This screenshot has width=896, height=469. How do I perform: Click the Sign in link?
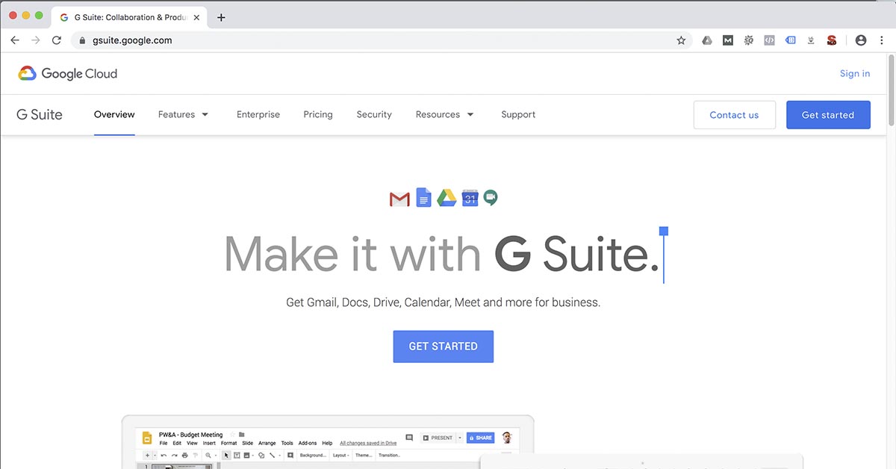point(854,72)
